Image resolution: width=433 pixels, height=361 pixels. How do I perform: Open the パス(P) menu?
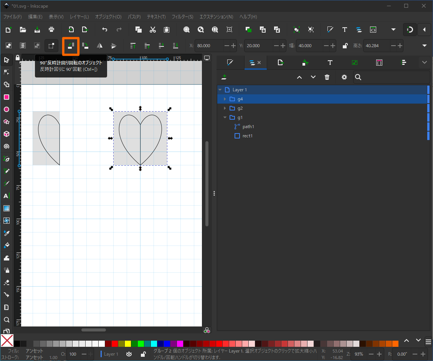tap(134, 17)
